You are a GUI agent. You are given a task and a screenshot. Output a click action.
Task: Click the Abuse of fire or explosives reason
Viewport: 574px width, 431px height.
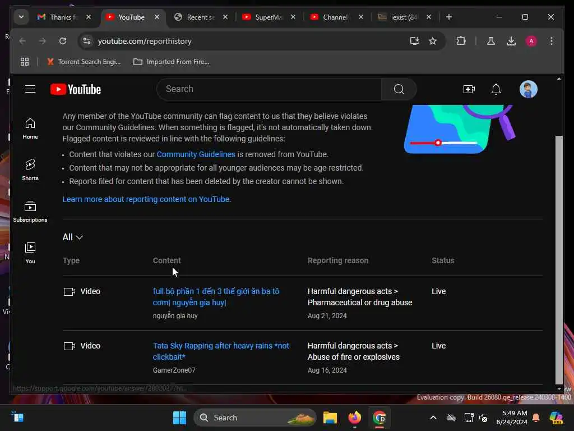(x=354, y=357)
